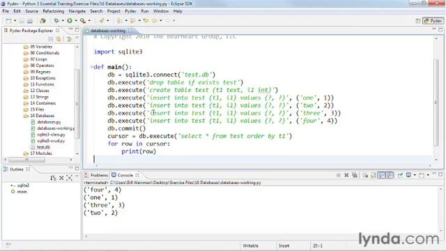Click the New file toolbar icon

click(9, 20)
